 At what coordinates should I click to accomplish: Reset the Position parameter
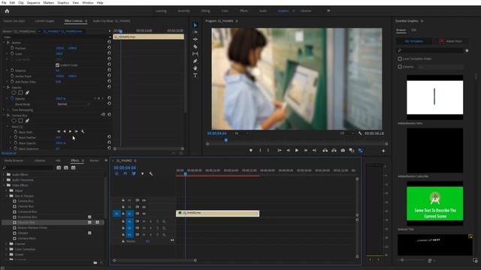pos(109,48)
